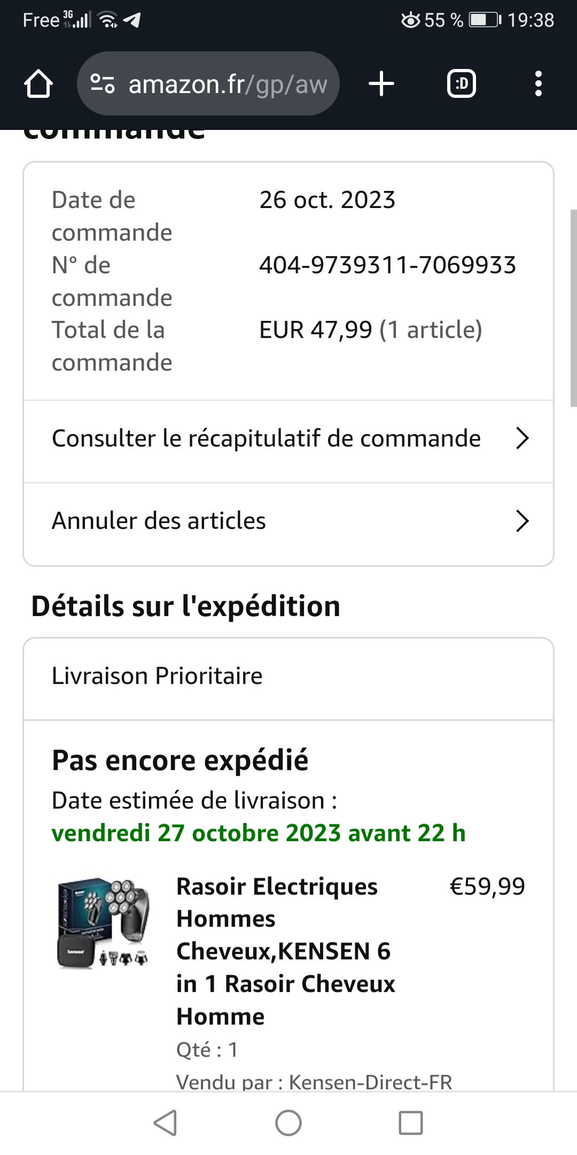Open the Kensen-Direct-FR seller link
The width and height of the screenshot is (577, 1155).
[370, 1082]
